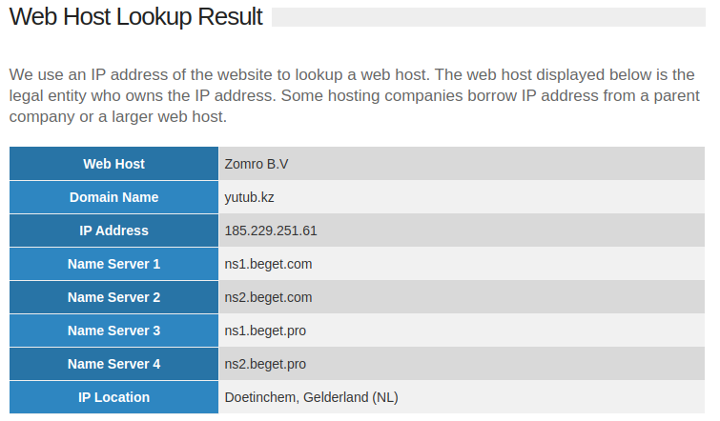720x421 pixels.
Task: Click the Zomro B.V web host value
Action: click(x=257, y=164)
